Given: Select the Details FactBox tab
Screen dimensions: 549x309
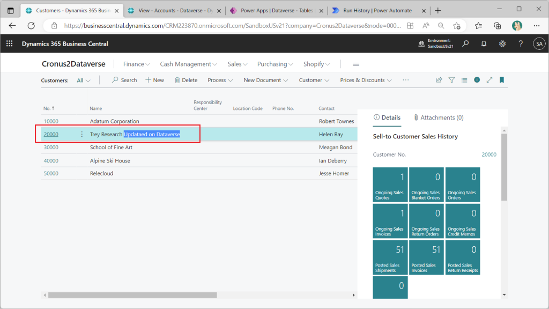Looking at the screenshot, I should (x=387, y=117).
